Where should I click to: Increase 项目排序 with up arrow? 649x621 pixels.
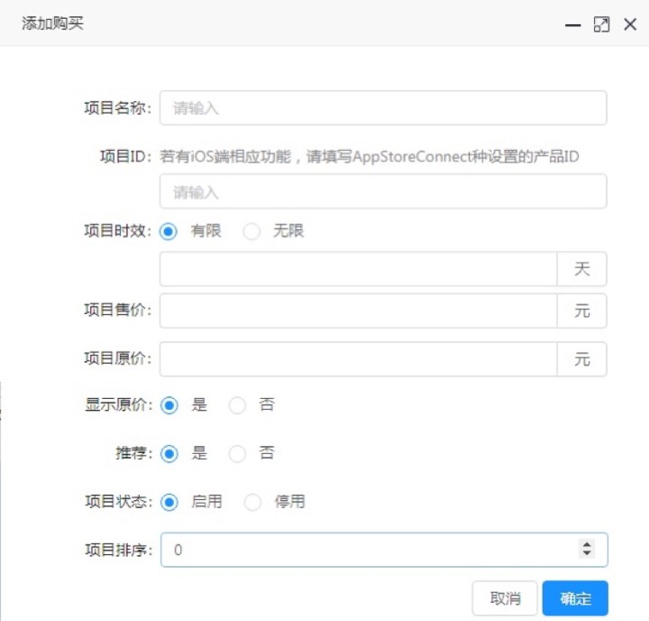point(587,544)
